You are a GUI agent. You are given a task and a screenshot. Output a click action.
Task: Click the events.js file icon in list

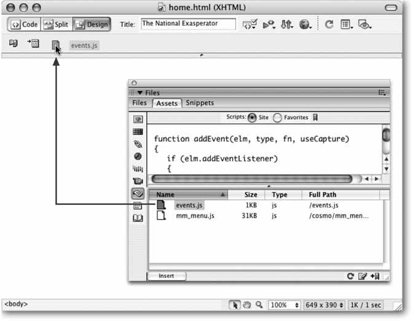[161, 205]
